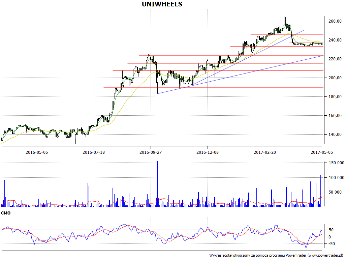
Task: Click the 2016-09-27 date label
Action: click(151, 152)
